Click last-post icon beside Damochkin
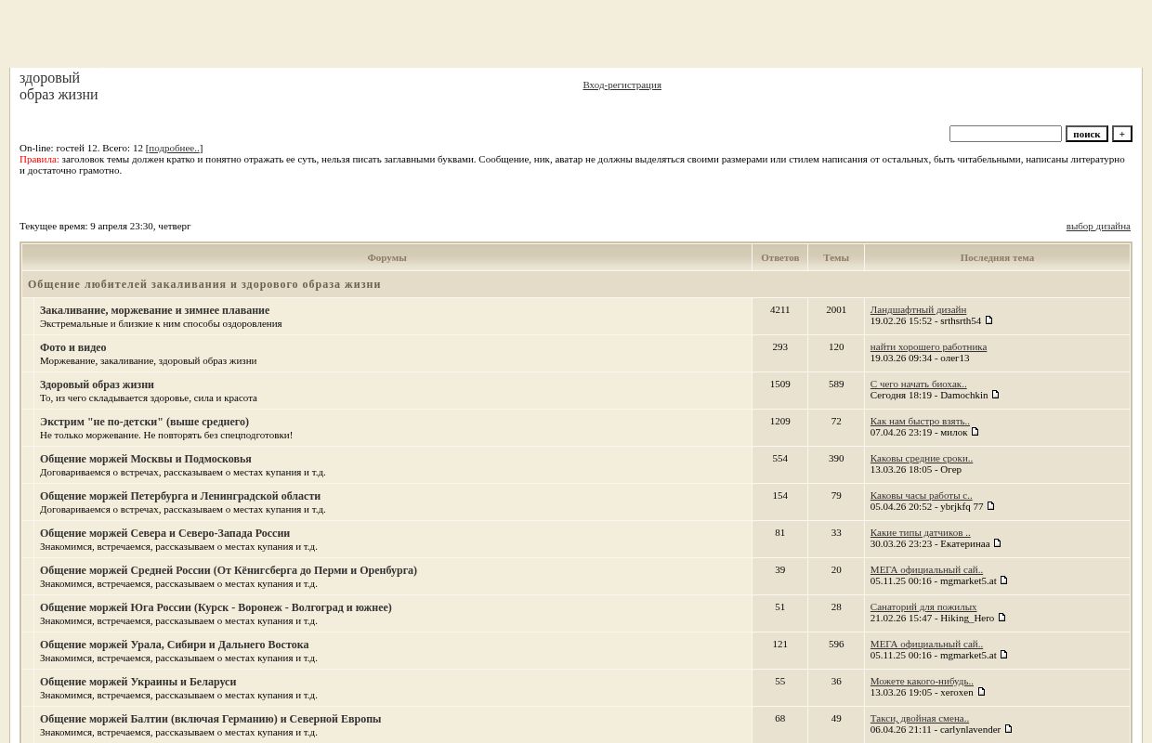This screenshot has width=1152, height=743. [x=995, y=395]
